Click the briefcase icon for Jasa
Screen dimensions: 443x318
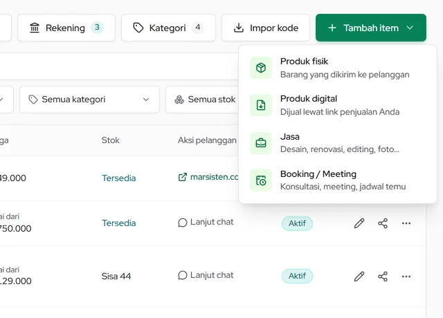tap(261, 143)
